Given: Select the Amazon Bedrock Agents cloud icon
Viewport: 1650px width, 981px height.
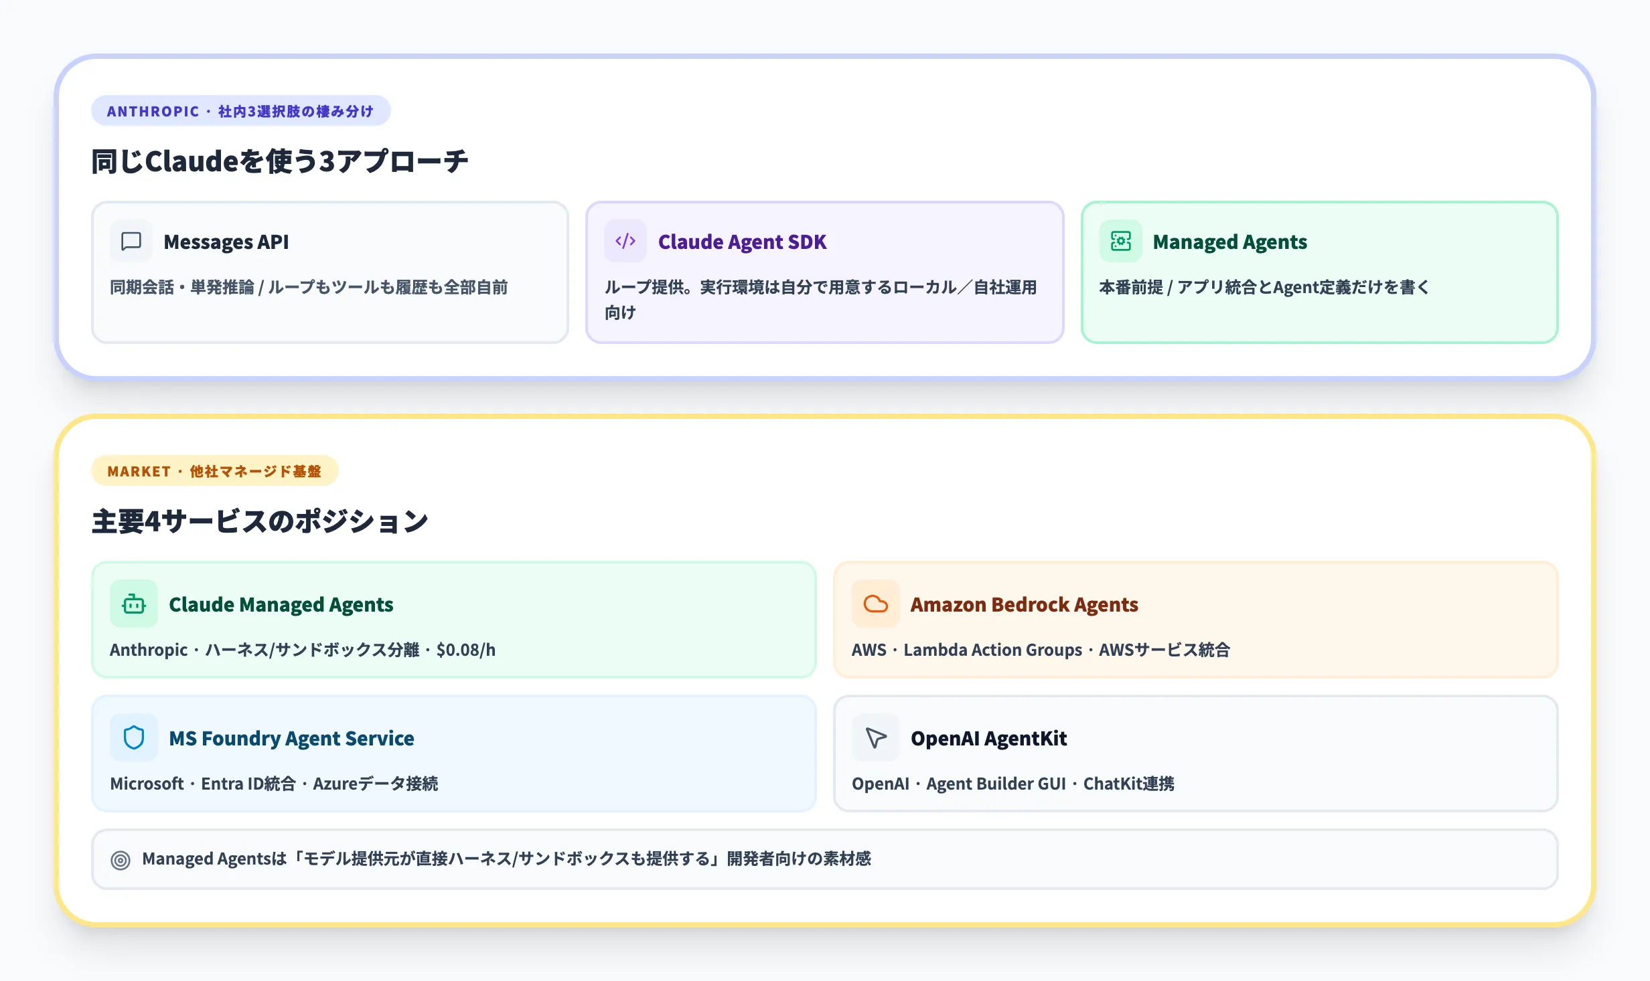Looking at the screenshot, I should (875, 604).
